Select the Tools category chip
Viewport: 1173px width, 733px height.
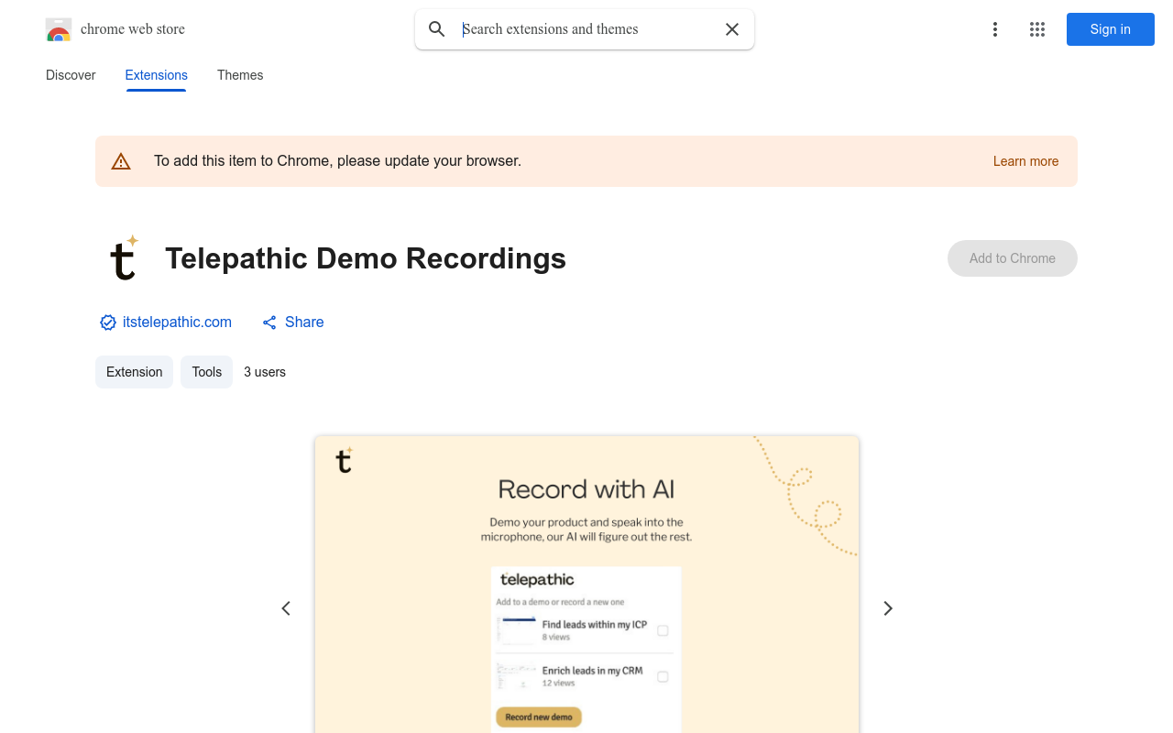tap(206, 372)
